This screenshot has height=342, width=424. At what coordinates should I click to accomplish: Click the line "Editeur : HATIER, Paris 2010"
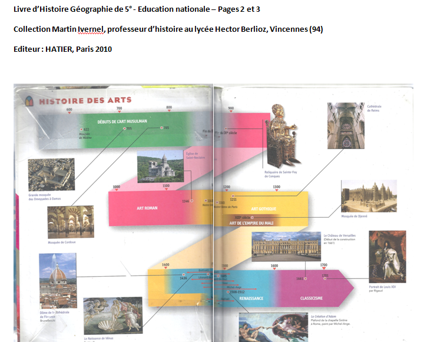coord(63,49)
